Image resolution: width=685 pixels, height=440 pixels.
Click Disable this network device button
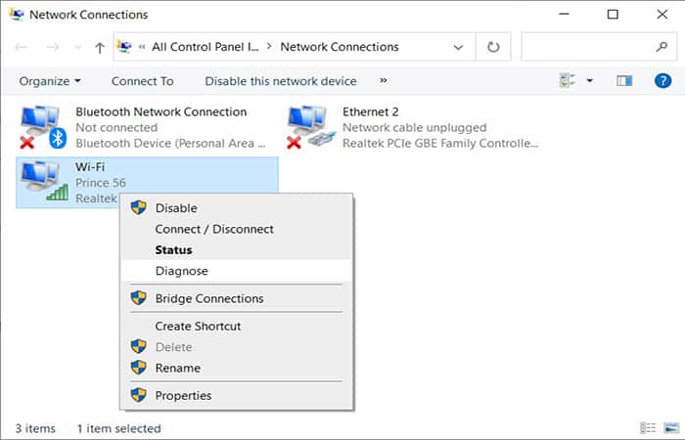click(x=280, y=81)
